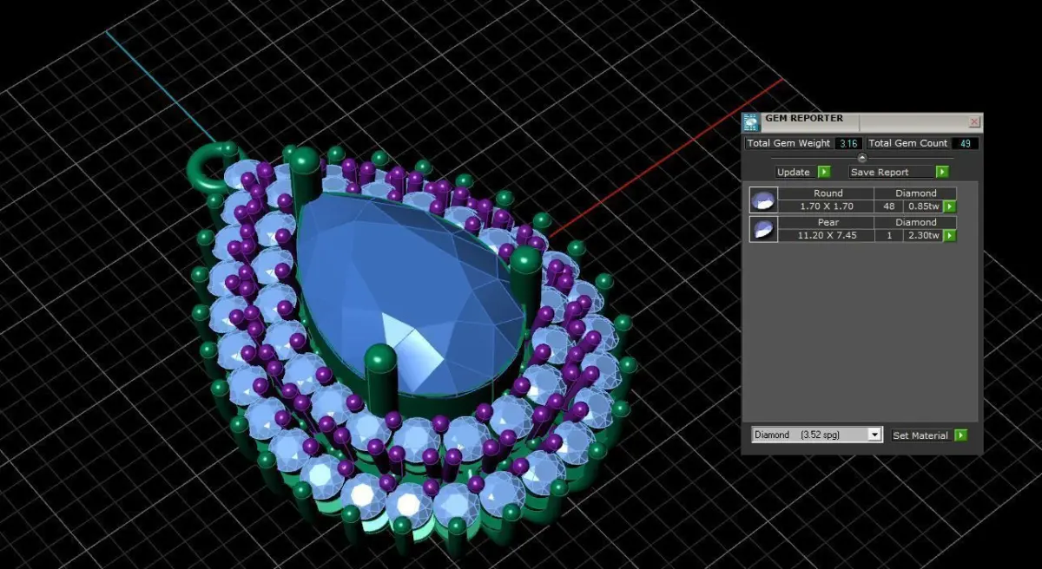Click the green arrow next to Save Report
Viewport: 1042px width, 569px height.
[941, 172]
